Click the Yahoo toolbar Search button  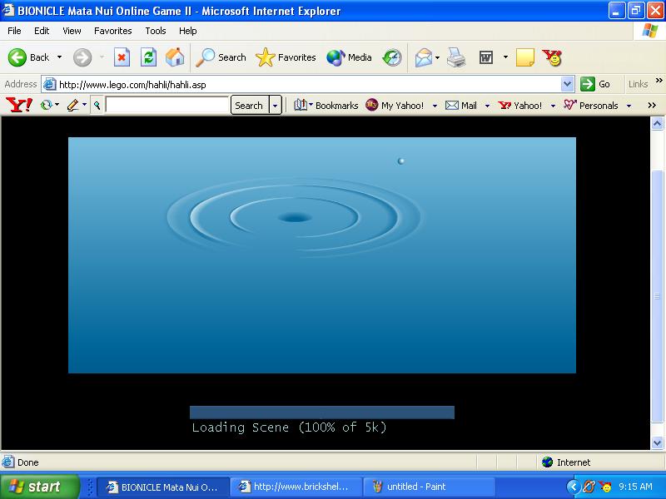point(249,106)
